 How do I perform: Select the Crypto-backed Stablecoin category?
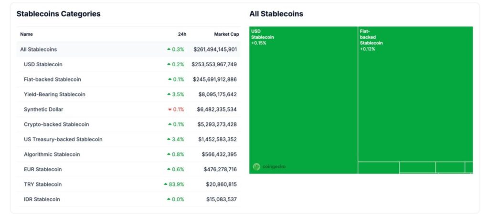pos(56,124)
